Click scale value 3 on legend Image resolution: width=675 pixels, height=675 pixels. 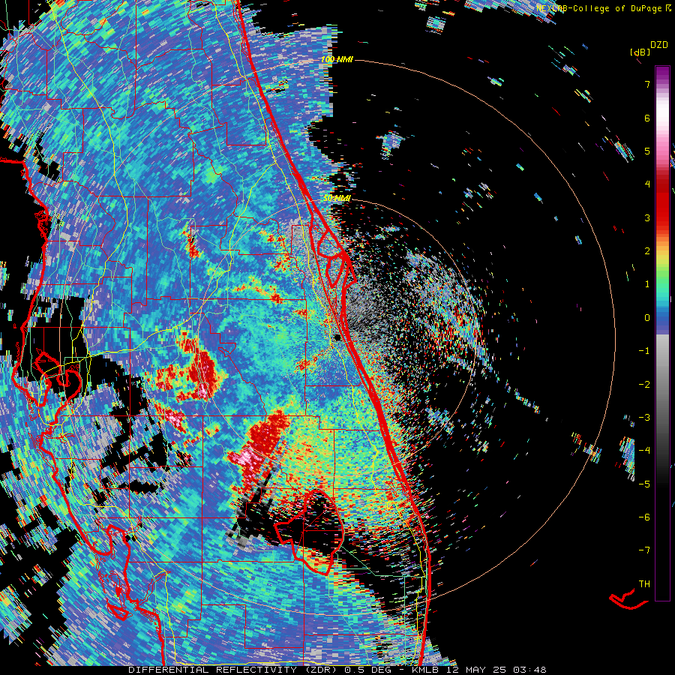point(647,217)
